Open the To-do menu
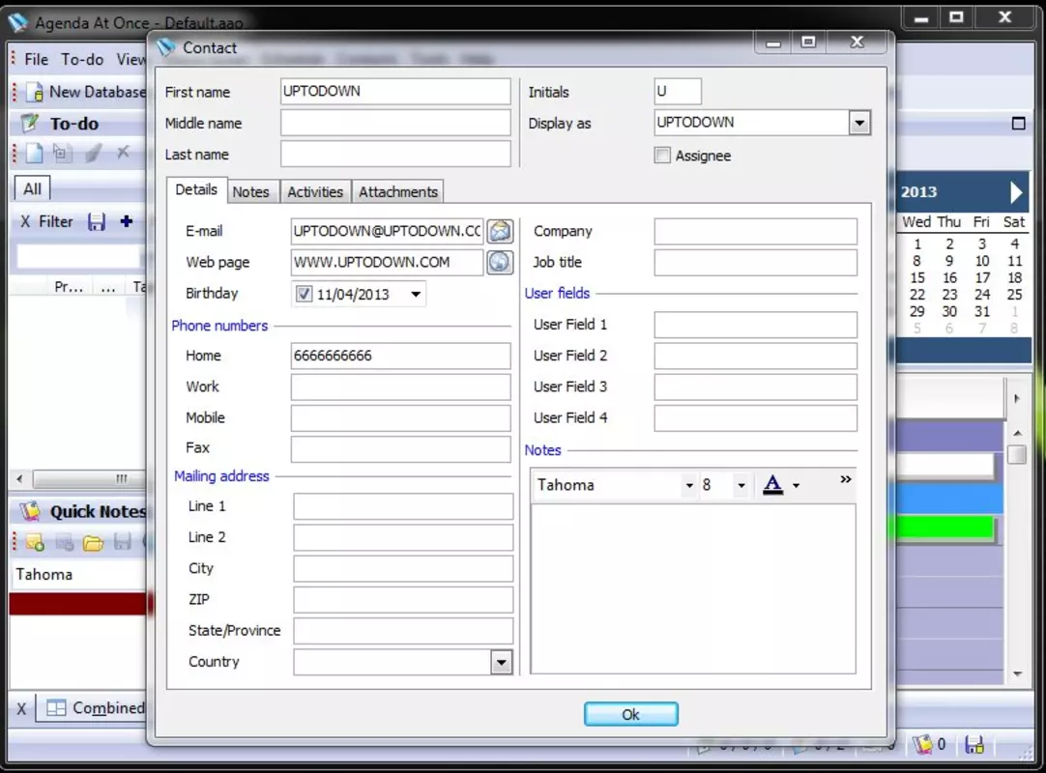Screen dimensions: 1046x773 (x=82, y=59)
